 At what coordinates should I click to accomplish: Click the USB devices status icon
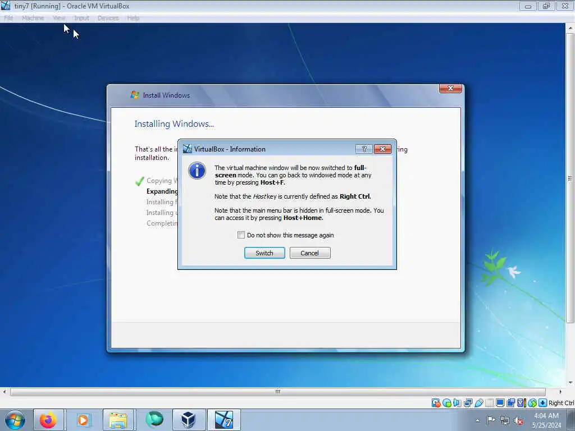click(478, 403)
